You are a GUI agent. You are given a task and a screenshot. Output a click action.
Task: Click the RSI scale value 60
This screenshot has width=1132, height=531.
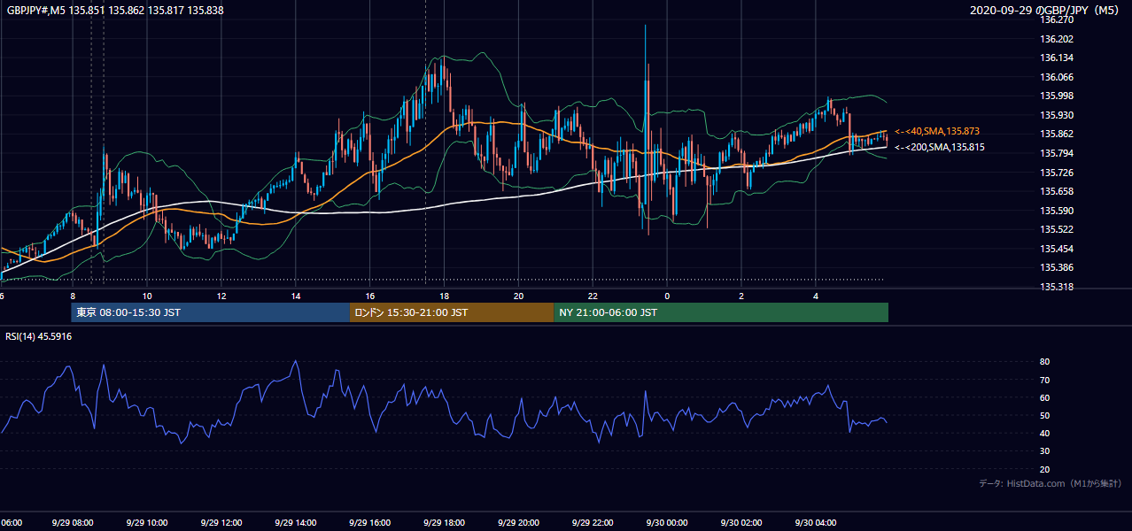(1045, 397)
